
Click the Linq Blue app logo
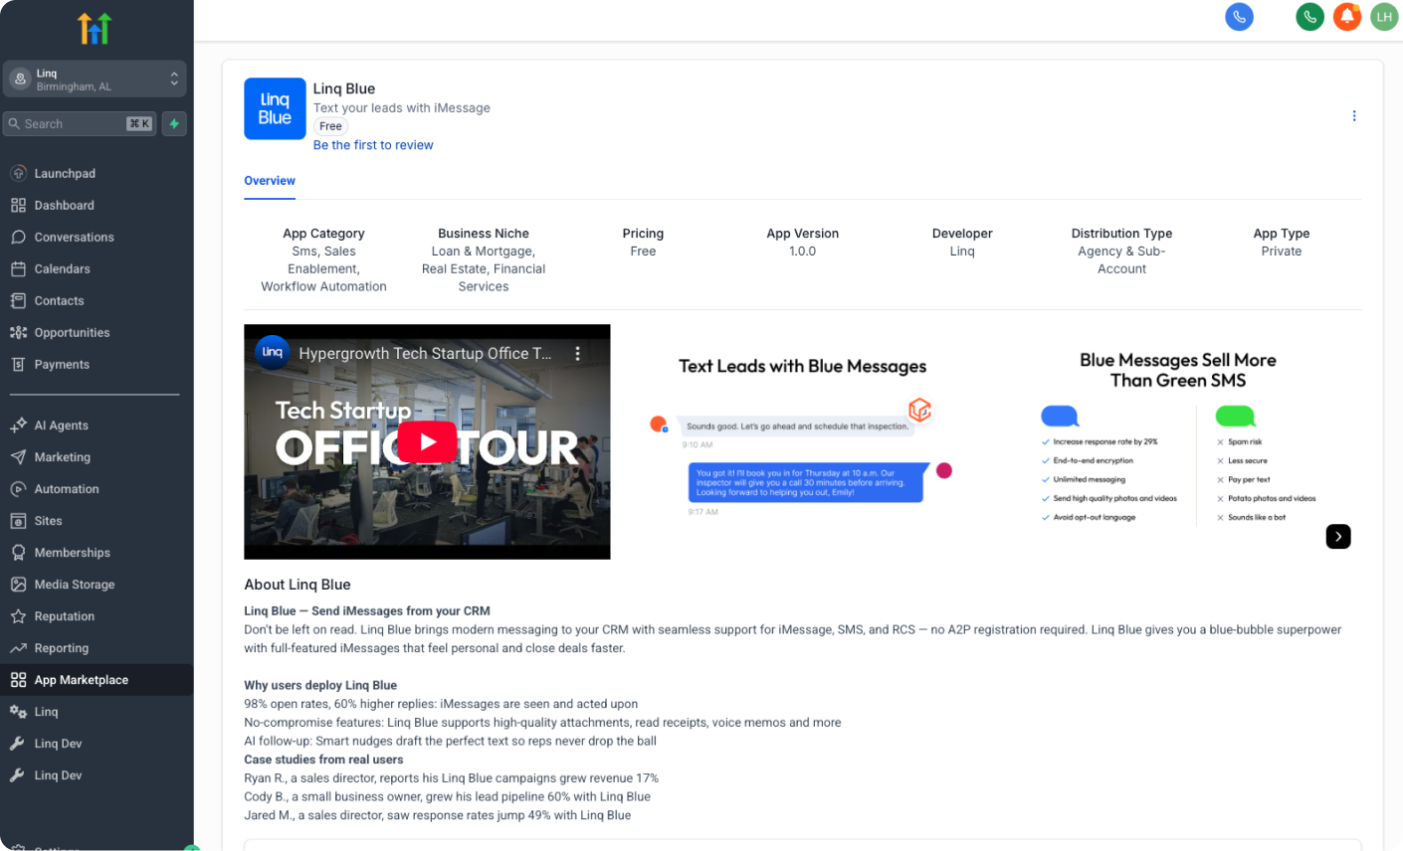coord(275,108)
